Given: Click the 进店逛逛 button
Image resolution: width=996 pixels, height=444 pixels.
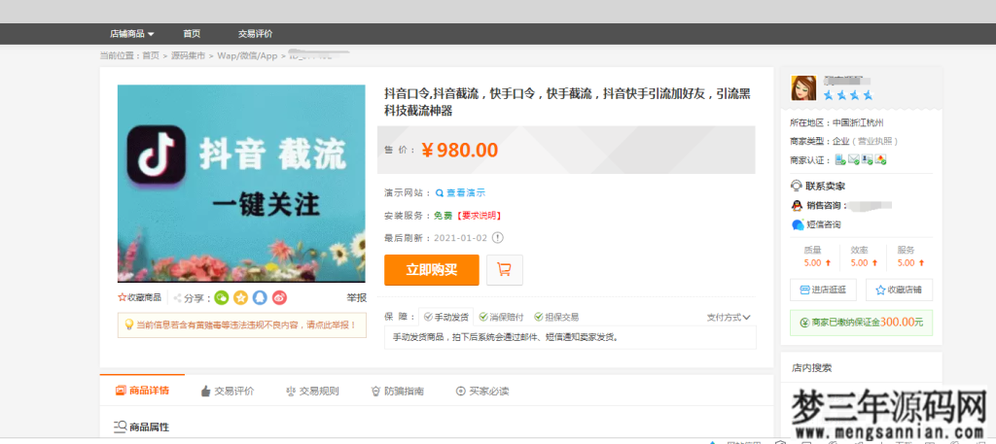Looking at the screenshot, I should point(823,290).
